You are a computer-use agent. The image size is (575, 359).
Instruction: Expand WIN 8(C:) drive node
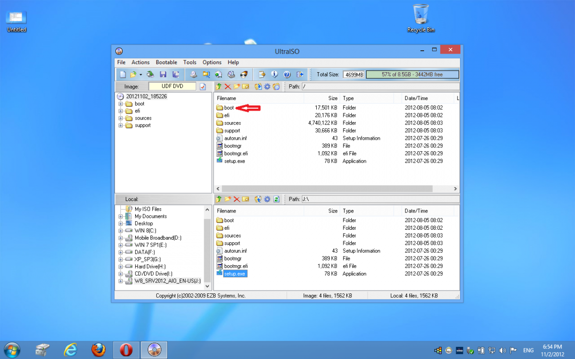pyautogui.click(x=121, y=231)
